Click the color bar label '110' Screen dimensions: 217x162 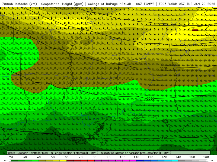136,157
